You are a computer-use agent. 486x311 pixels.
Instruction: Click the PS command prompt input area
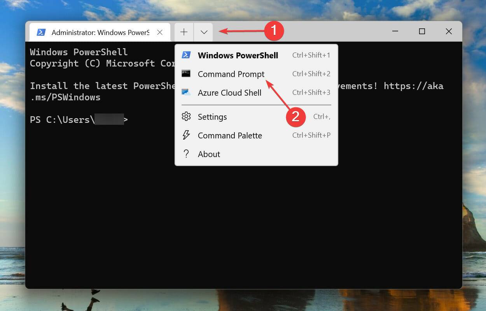click(132, 119)
